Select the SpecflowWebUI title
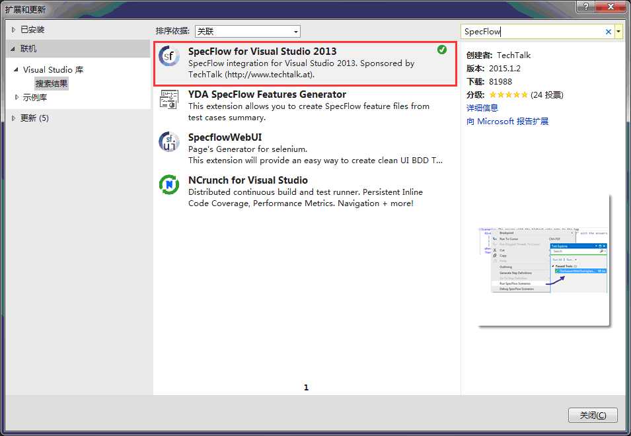This screenshot has width=631, height=436. click(225, 137)
